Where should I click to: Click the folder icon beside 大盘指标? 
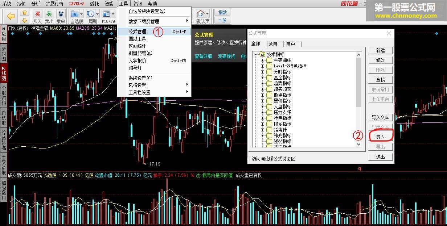(269, 106)
